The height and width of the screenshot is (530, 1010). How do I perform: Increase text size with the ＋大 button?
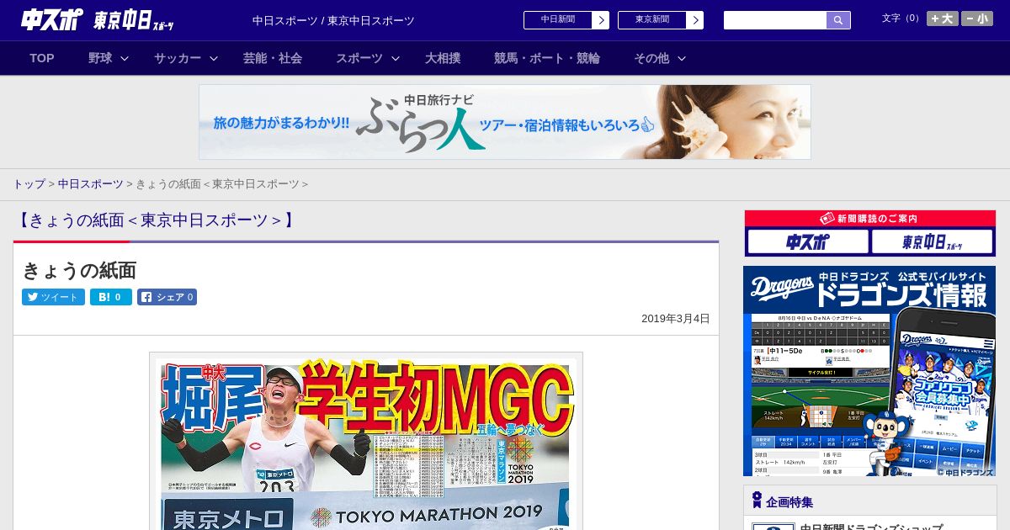[x=943, y=19]
